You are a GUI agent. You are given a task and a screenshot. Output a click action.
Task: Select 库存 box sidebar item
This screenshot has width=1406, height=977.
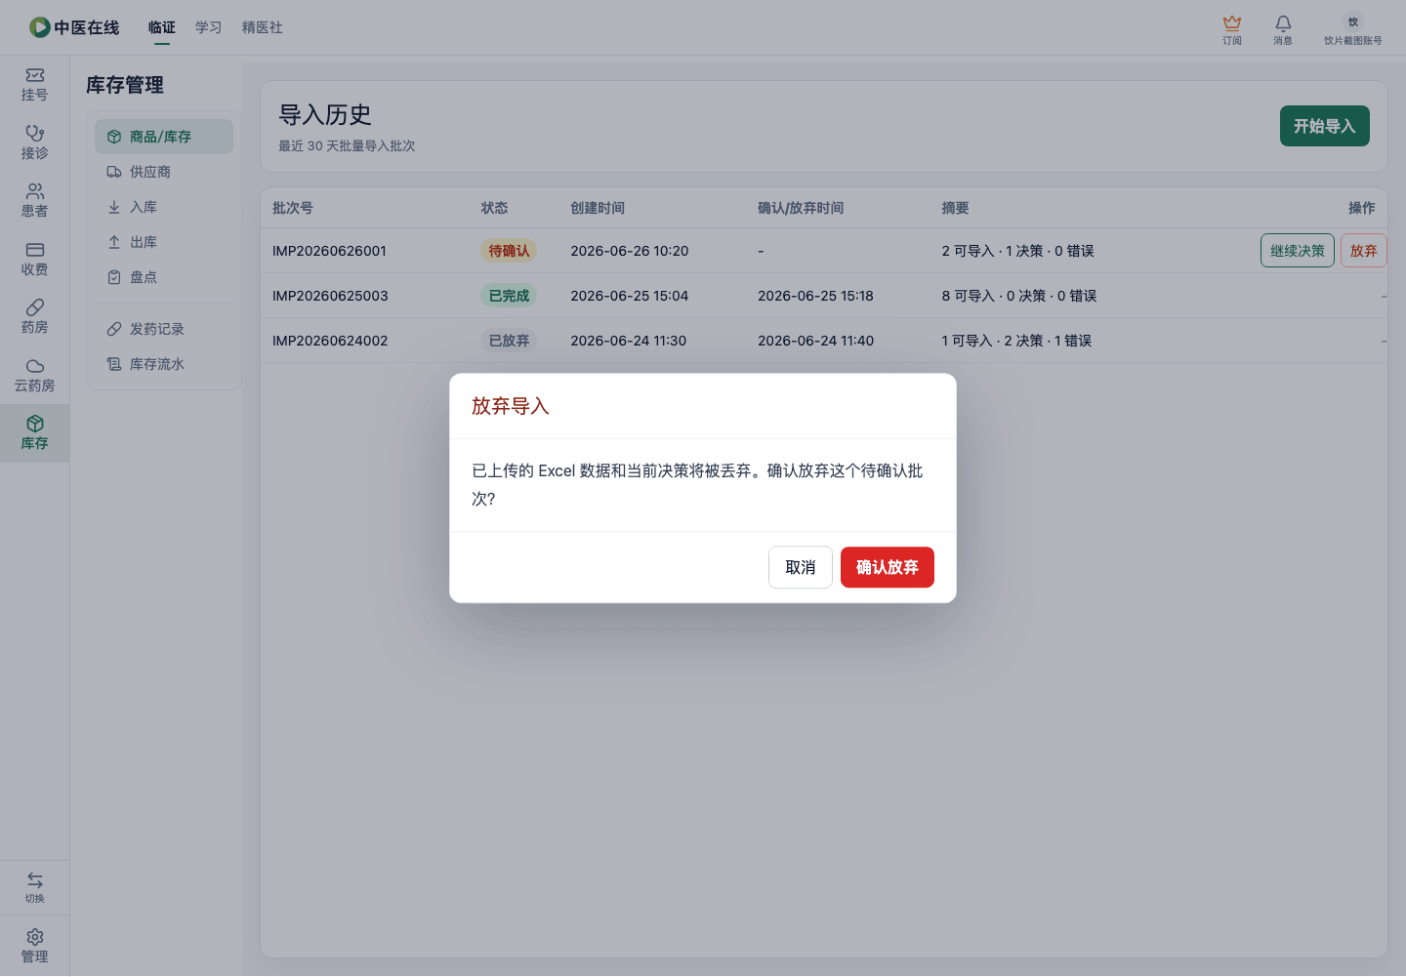click(x=35, y=433)
